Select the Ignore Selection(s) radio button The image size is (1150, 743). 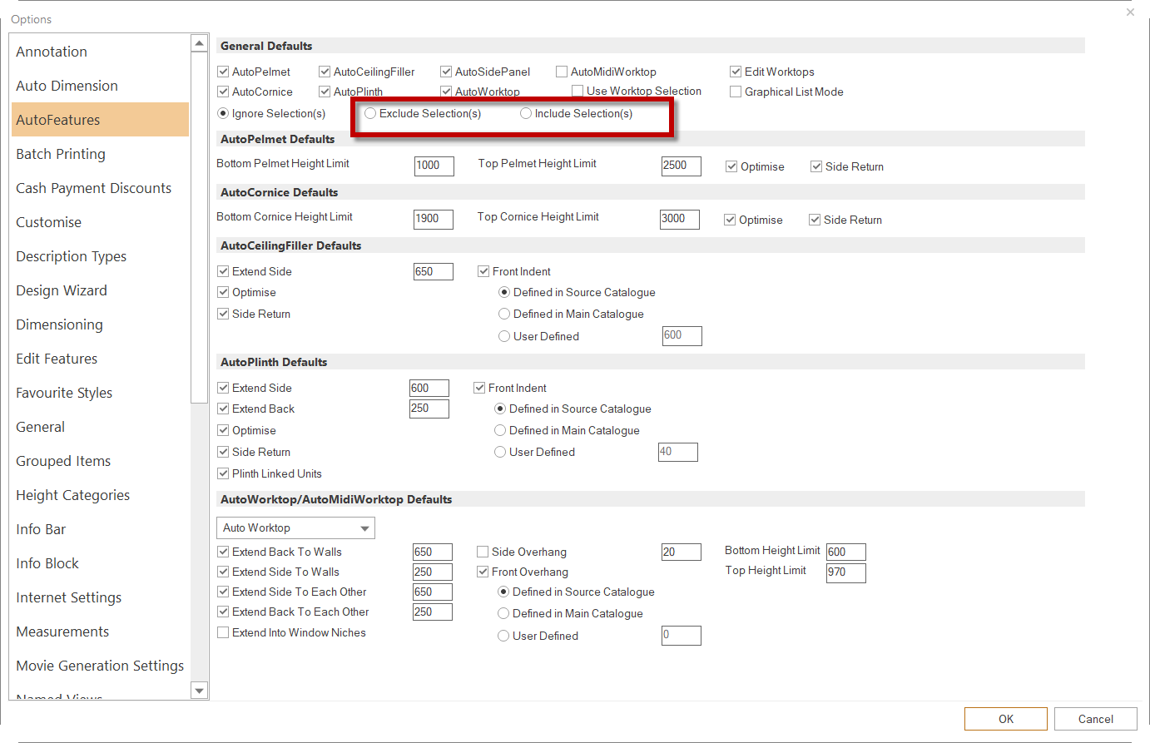223,113
